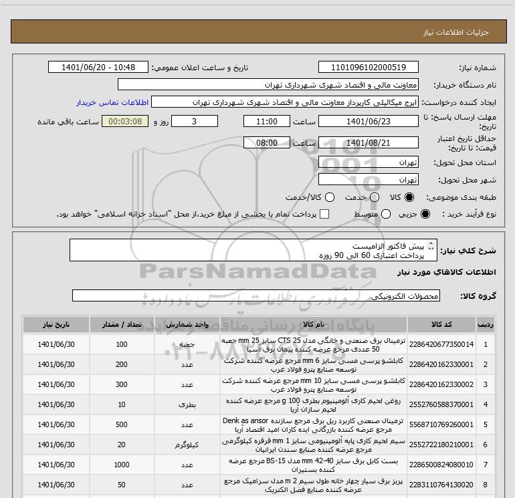Click unit بطری in row 4
This screenshot has height=498, width=515.
point(187,405)
